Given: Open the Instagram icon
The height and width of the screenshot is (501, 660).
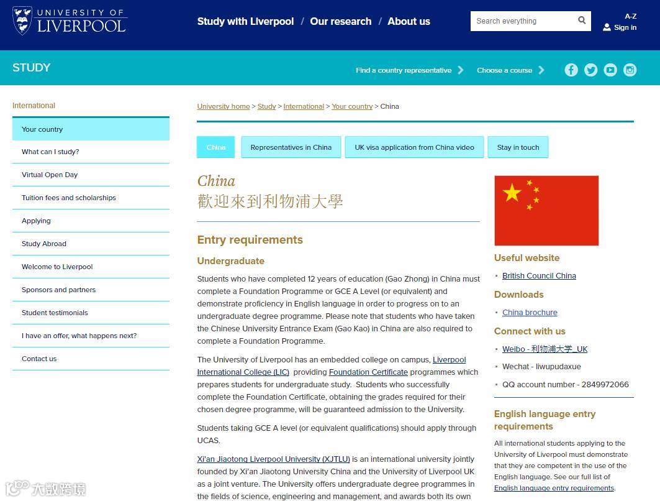Looking at the screenshot, I should pos(630,70).
